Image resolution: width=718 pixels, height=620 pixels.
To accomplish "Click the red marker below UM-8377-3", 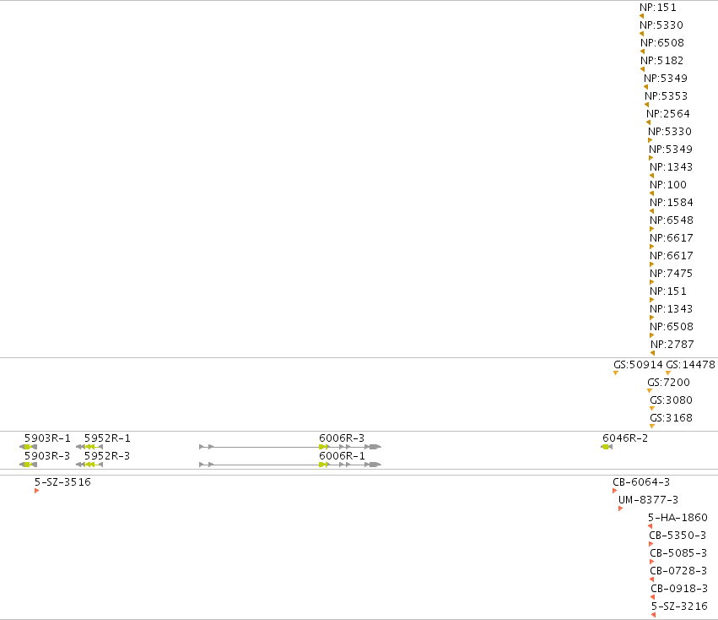I will coord(620,509).
